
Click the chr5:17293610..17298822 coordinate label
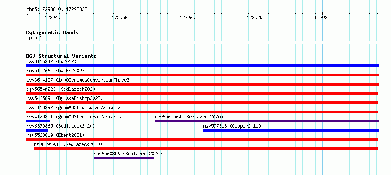click(57, 10)
